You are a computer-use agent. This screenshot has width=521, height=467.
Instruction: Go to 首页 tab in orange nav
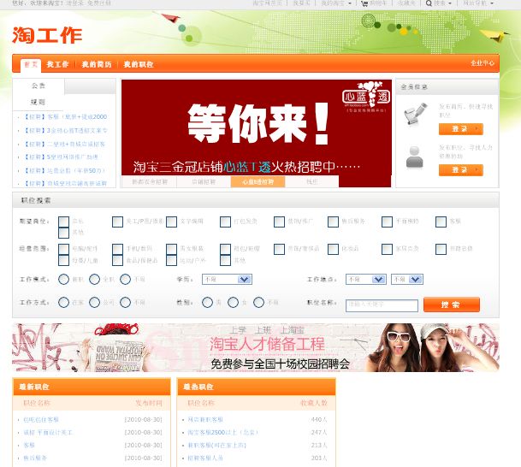coord(31,65)
